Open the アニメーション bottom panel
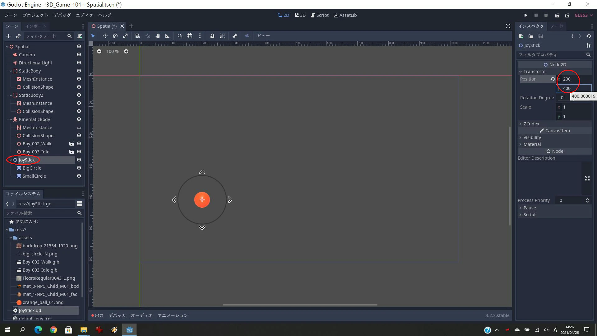The image size is (597, 336). [173, 315]
